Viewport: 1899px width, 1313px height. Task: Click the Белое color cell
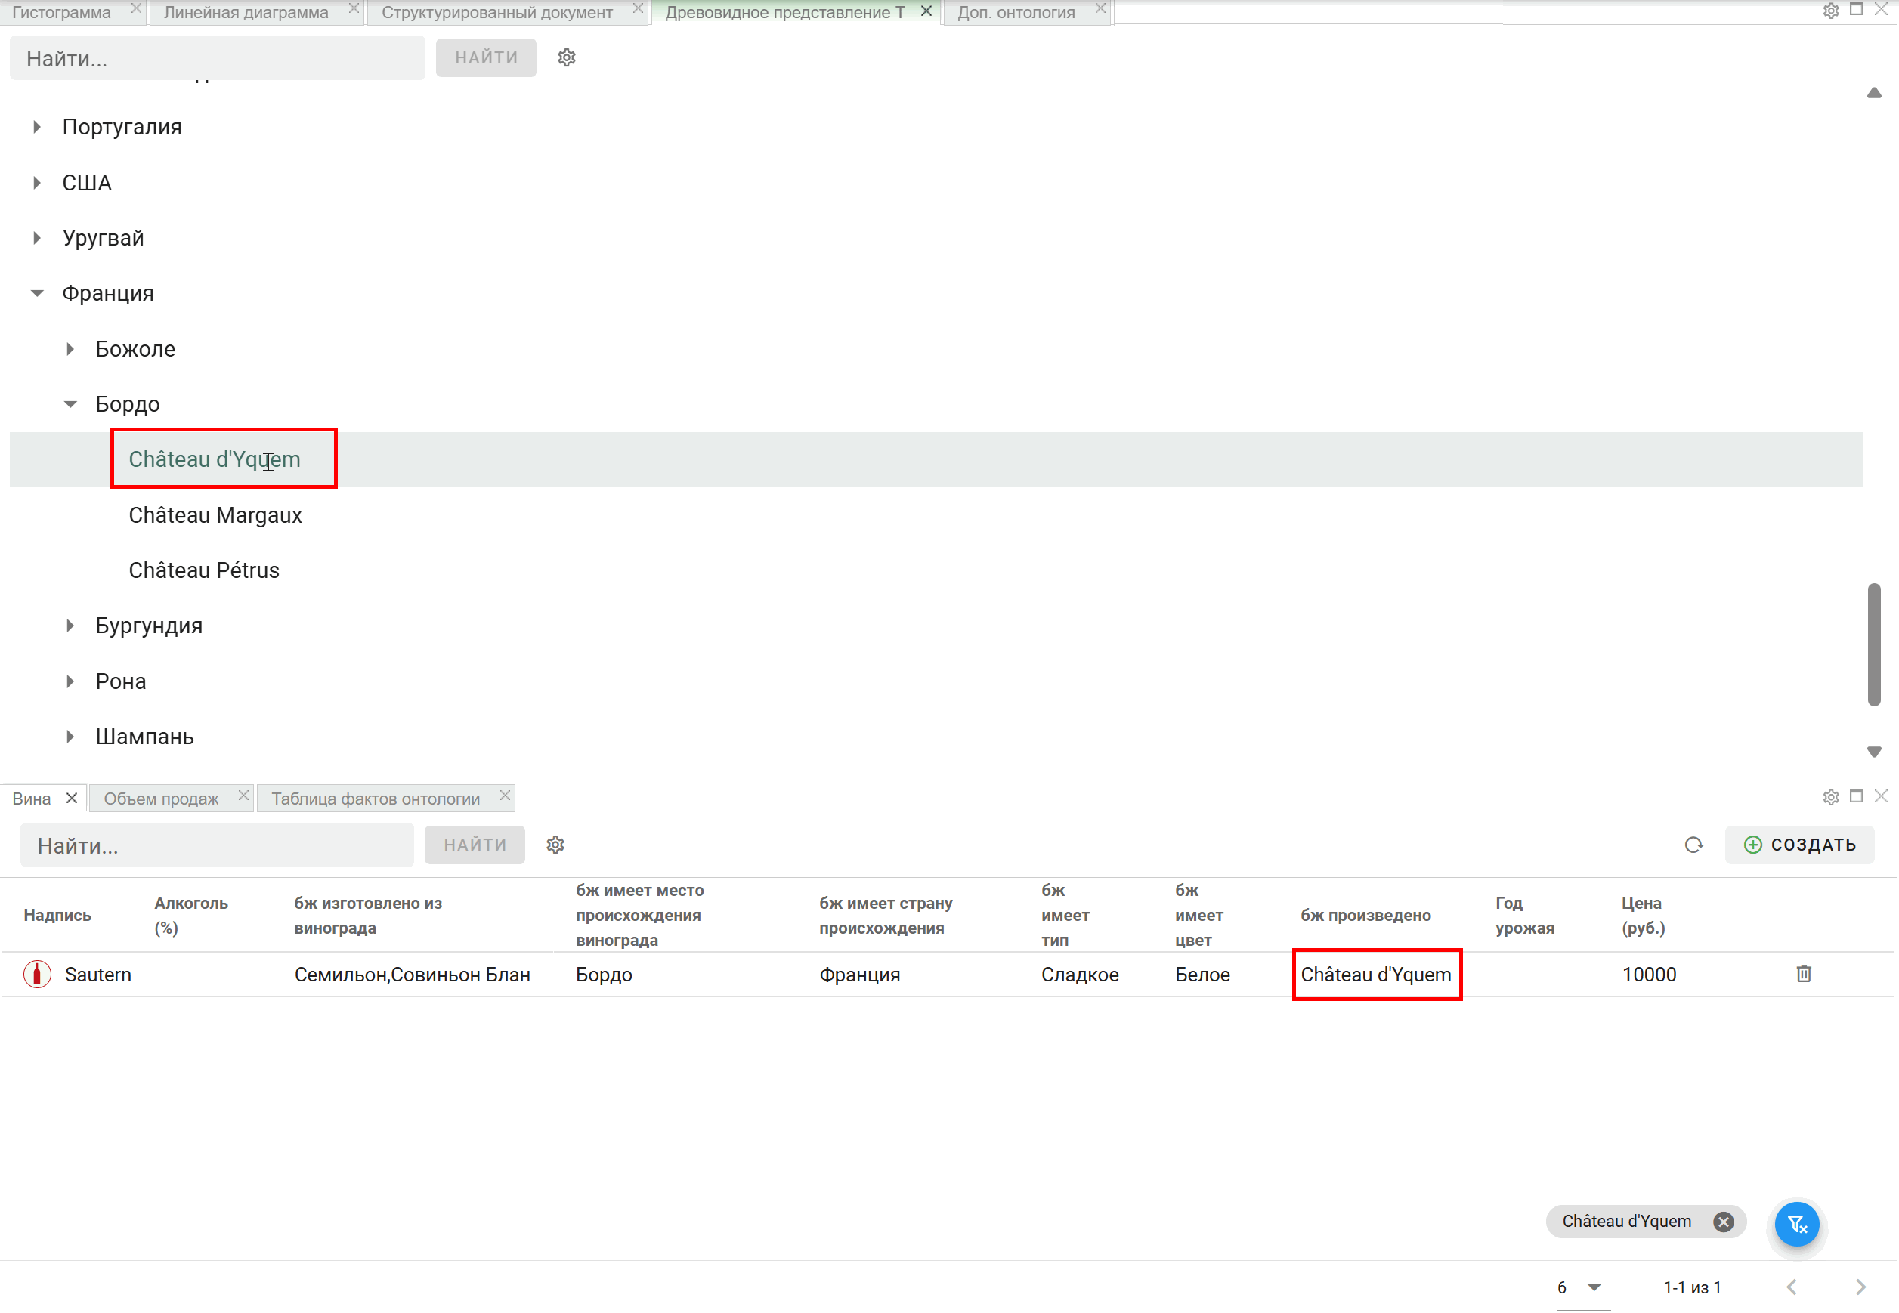(x=1202, y=975)
